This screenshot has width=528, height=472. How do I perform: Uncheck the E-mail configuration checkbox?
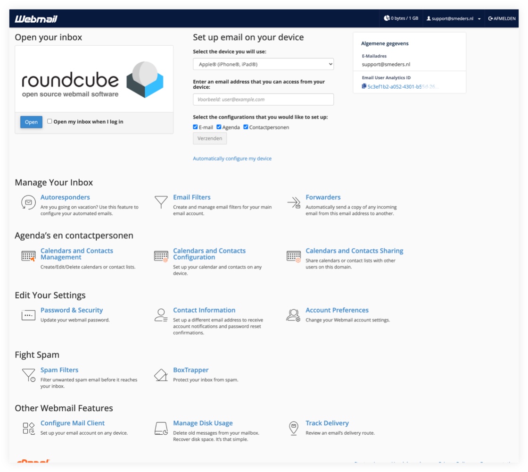195,127
